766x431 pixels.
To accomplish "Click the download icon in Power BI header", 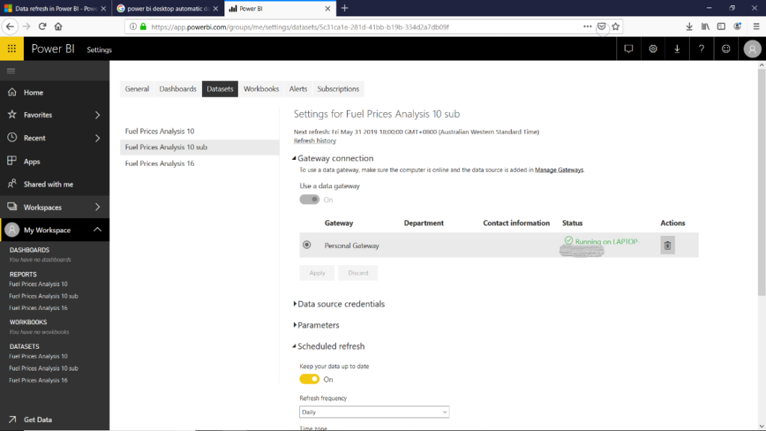I will [677, 49].
